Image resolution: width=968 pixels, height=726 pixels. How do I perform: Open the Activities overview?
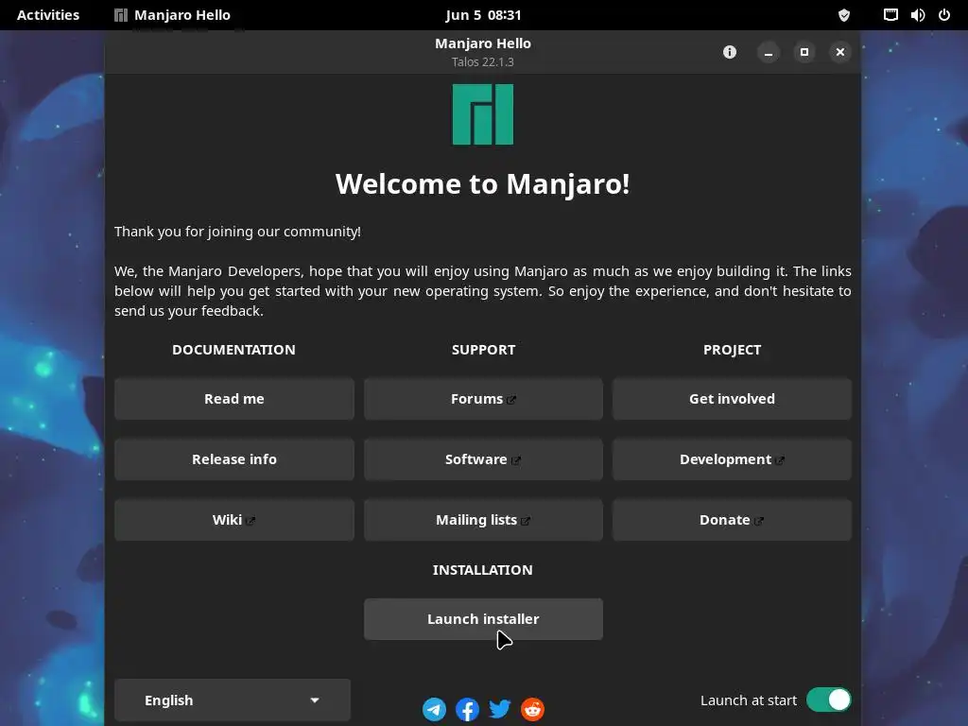[48, 15]
